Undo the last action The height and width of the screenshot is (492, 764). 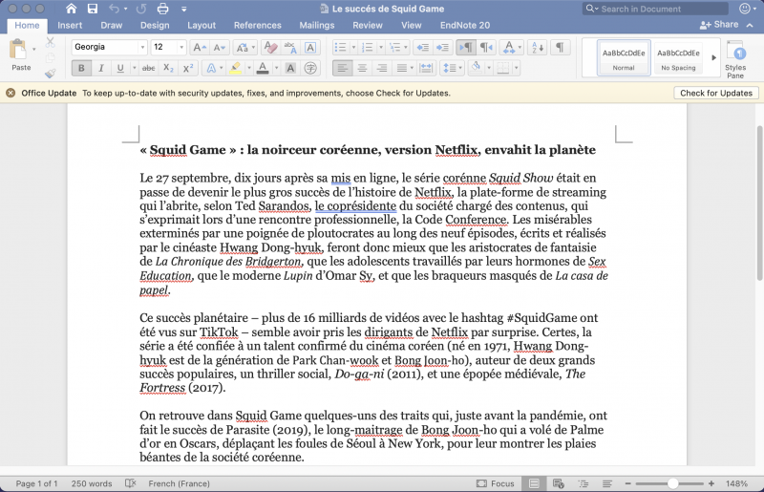[x=114, y=9]
